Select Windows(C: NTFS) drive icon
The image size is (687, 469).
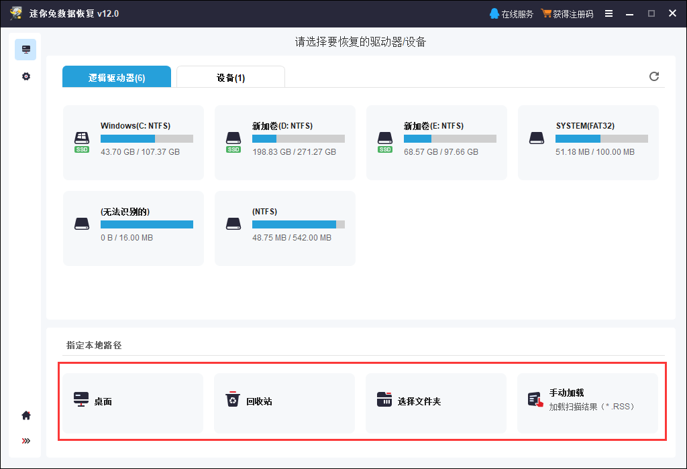click(82, 142)
